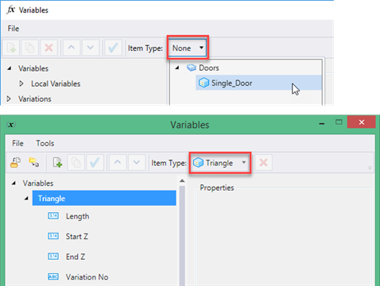Open the Item Type dropdown showing Triangle
This screenshot has width=380, height=286.
(220, 163)
